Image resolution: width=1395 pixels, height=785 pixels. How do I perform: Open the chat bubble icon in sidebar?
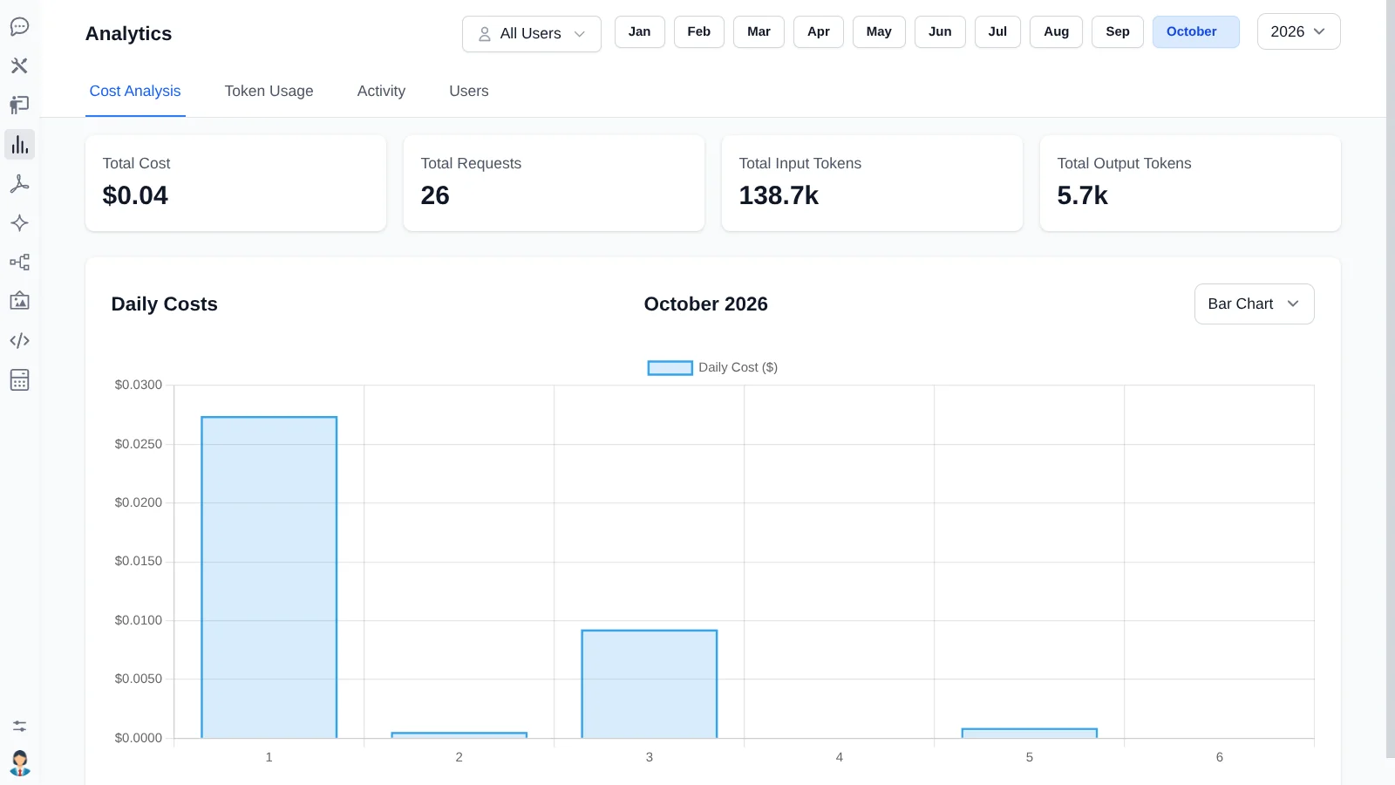pyautogui.click(x=19, y=26)
